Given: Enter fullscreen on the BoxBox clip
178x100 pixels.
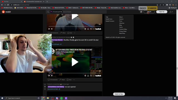Looking at the screenshot, I should click(93, 76).
